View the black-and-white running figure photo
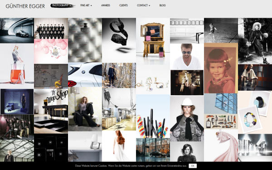The image size is (272, 170). click(x=221, y=30)
